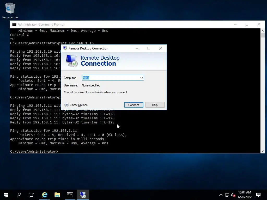Viewport: 267px width, 200px height.
Task: Open the muted volume tray icon
Action: pyautogui.click(x=233, y=195)
